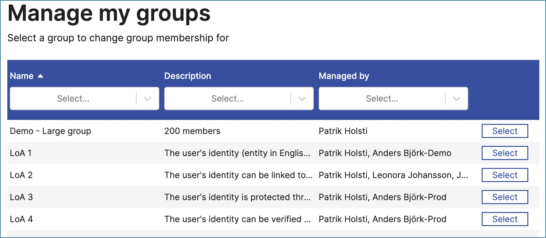The height and width of the screenshot is (238, 546).
Task: Select the Demo - Large group
Action: 505,131
